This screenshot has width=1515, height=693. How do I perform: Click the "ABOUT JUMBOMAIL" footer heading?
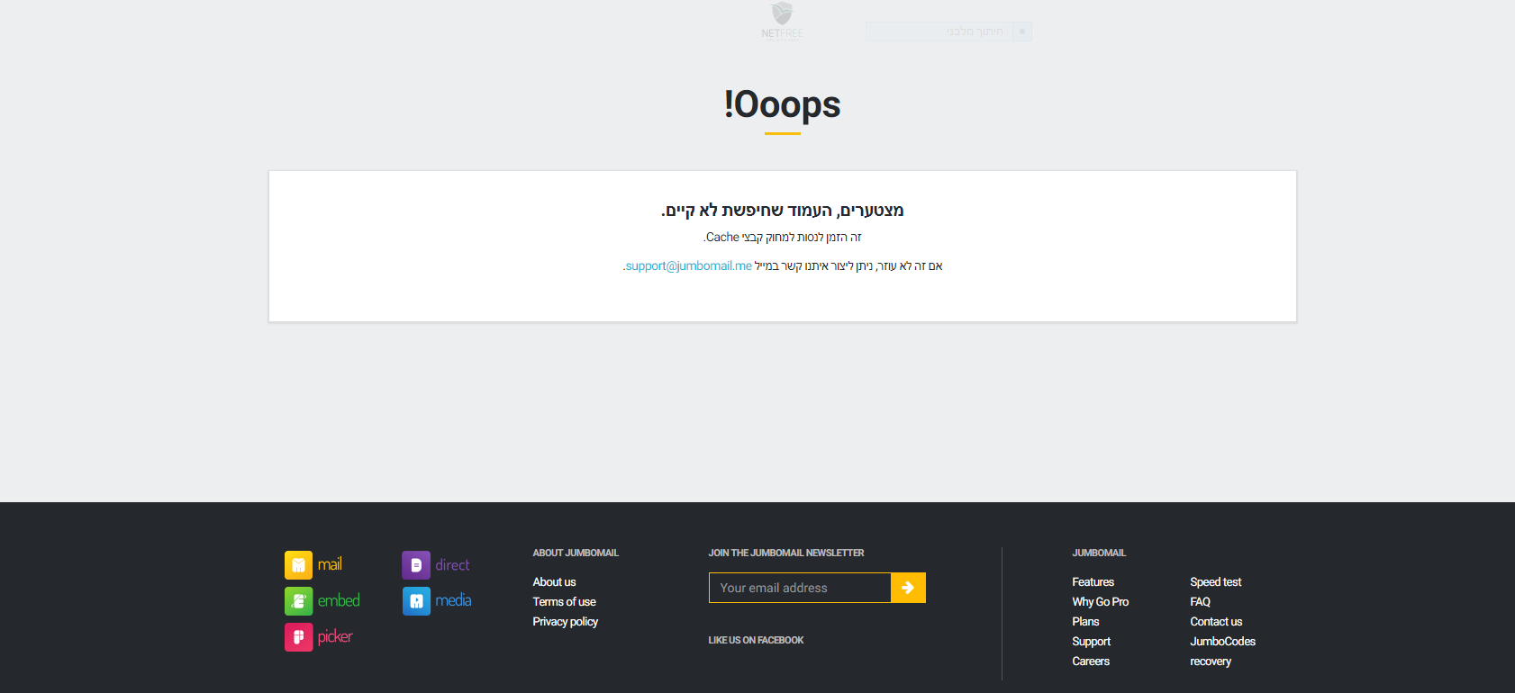pyautogui.click(x=576, y=553)
